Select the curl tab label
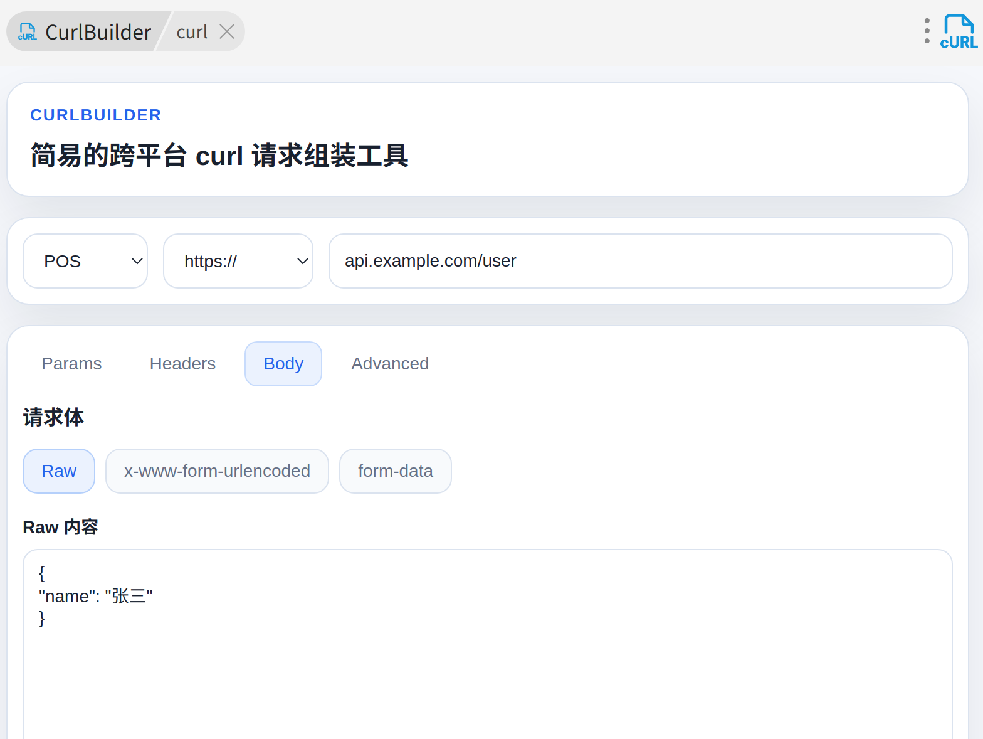The image size is (983, 739). click(x=192, y=32)
